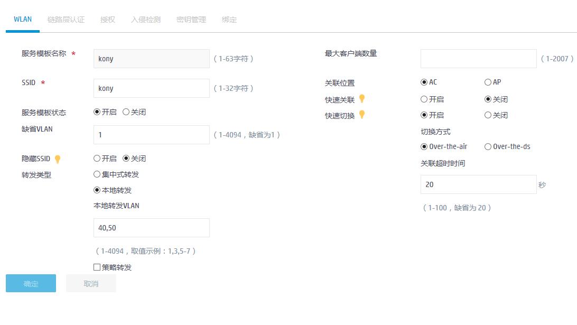The width and height of the screenshot is (577, 325).
Task: Select AP as 关联位置
Action: point(488,82)
